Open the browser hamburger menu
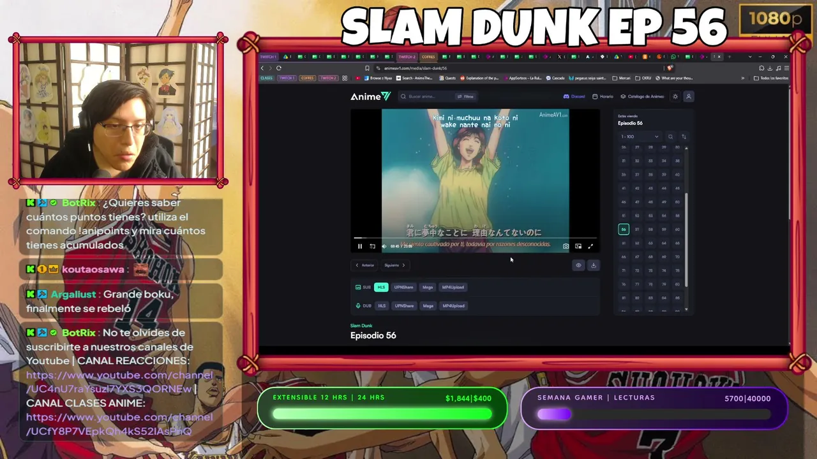Screen dimensions: 817x459 pyautogui.click(x=786, y=68)
